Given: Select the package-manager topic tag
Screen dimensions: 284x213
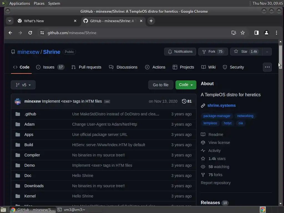Looking at the screenshot, I should [x=217, y=116].
